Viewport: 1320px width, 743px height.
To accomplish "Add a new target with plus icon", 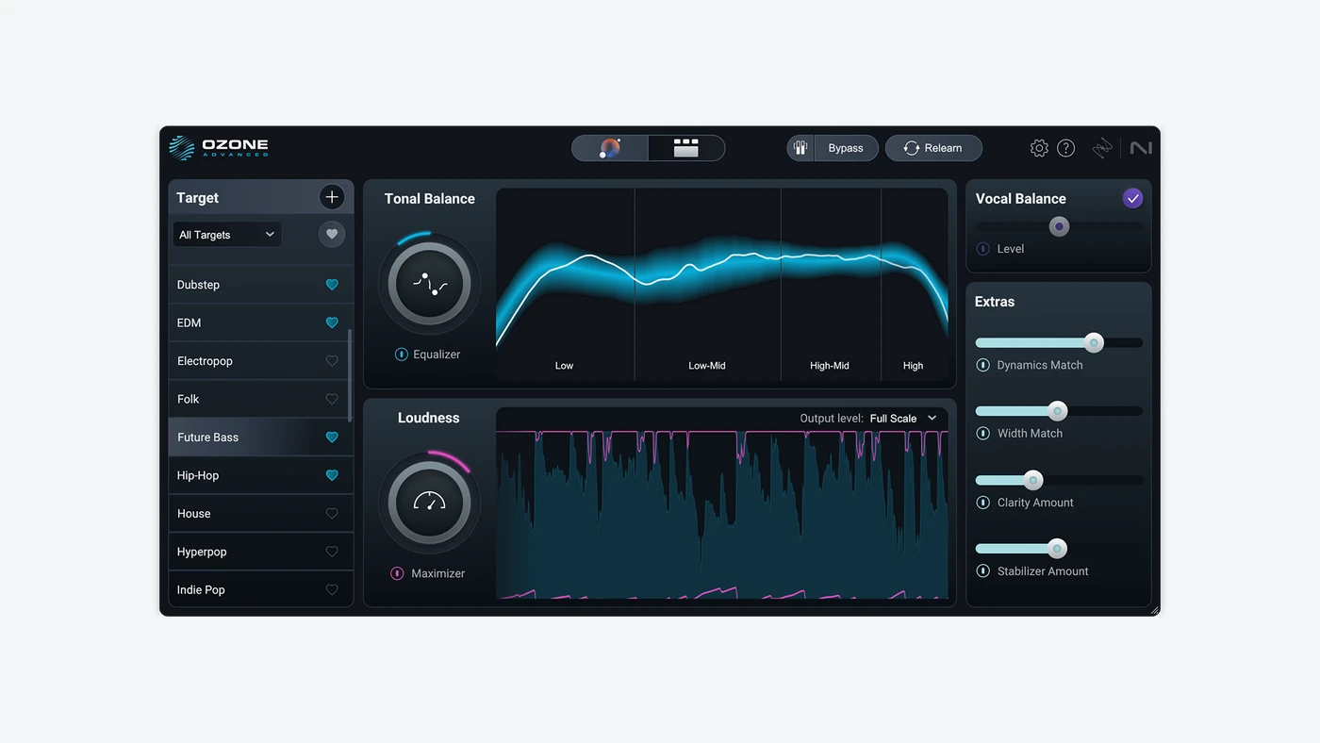I will pyautogui.click(x=331, y=197).
